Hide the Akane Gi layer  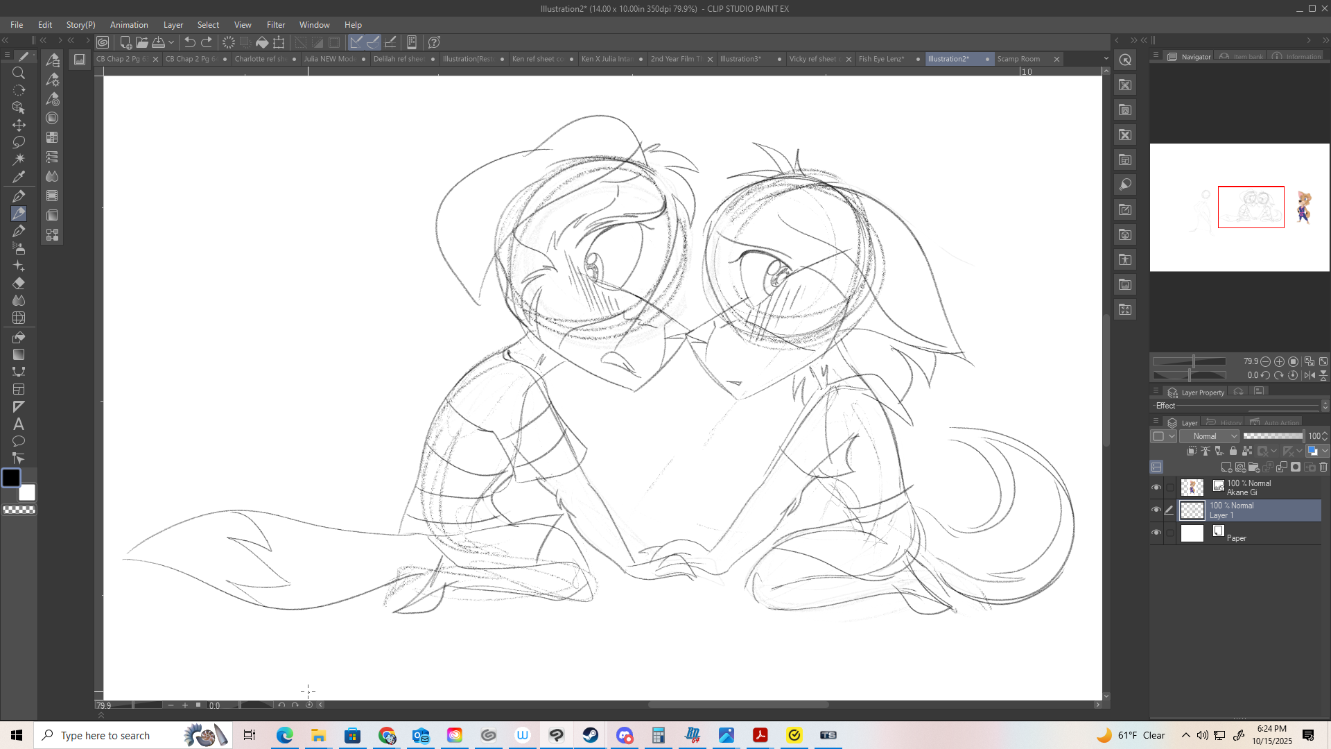[1156, 488]
